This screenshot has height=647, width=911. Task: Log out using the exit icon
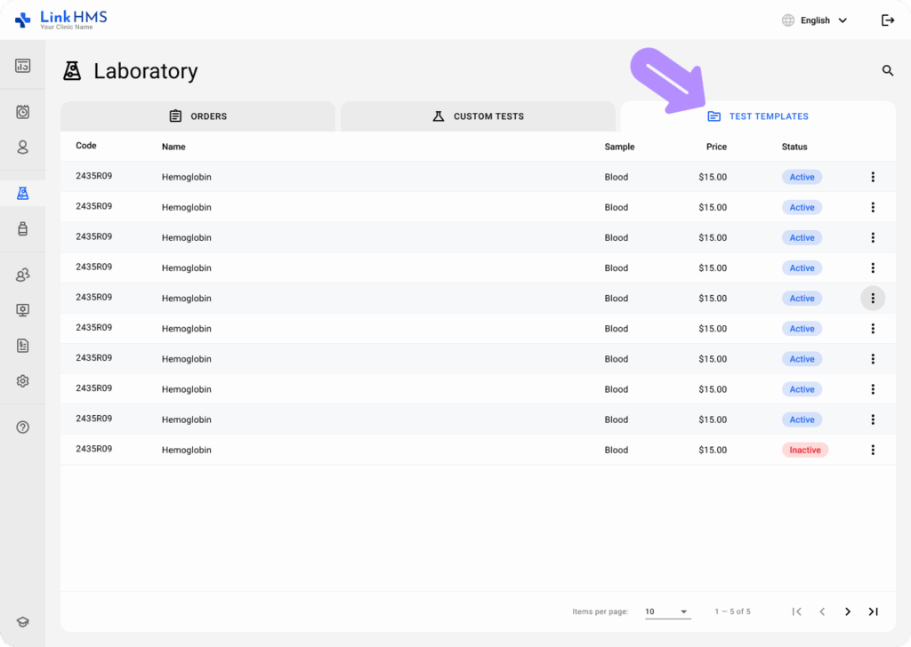(888, 20)
